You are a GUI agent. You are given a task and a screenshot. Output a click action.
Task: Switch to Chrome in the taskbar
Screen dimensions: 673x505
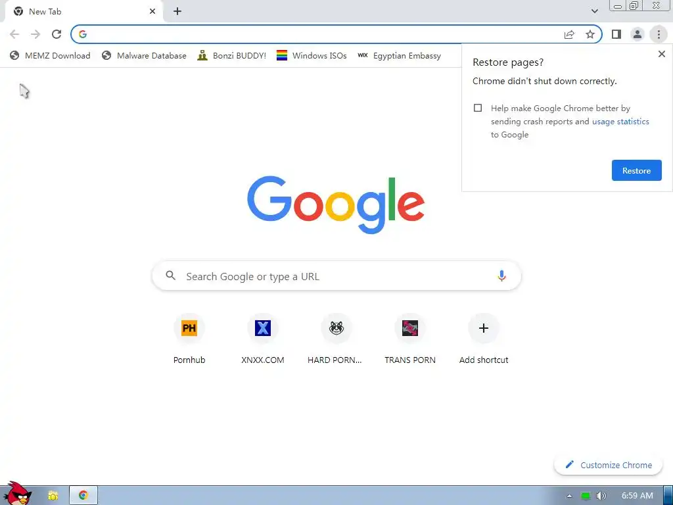[83, 496]
